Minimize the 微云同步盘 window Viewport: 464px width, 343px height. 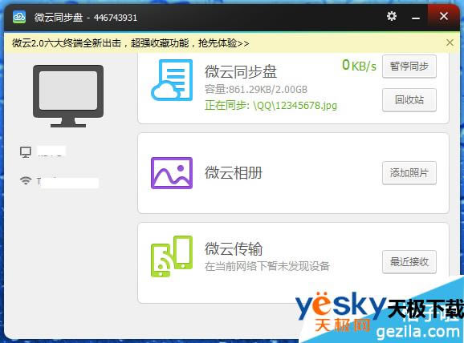coord(416,17)
